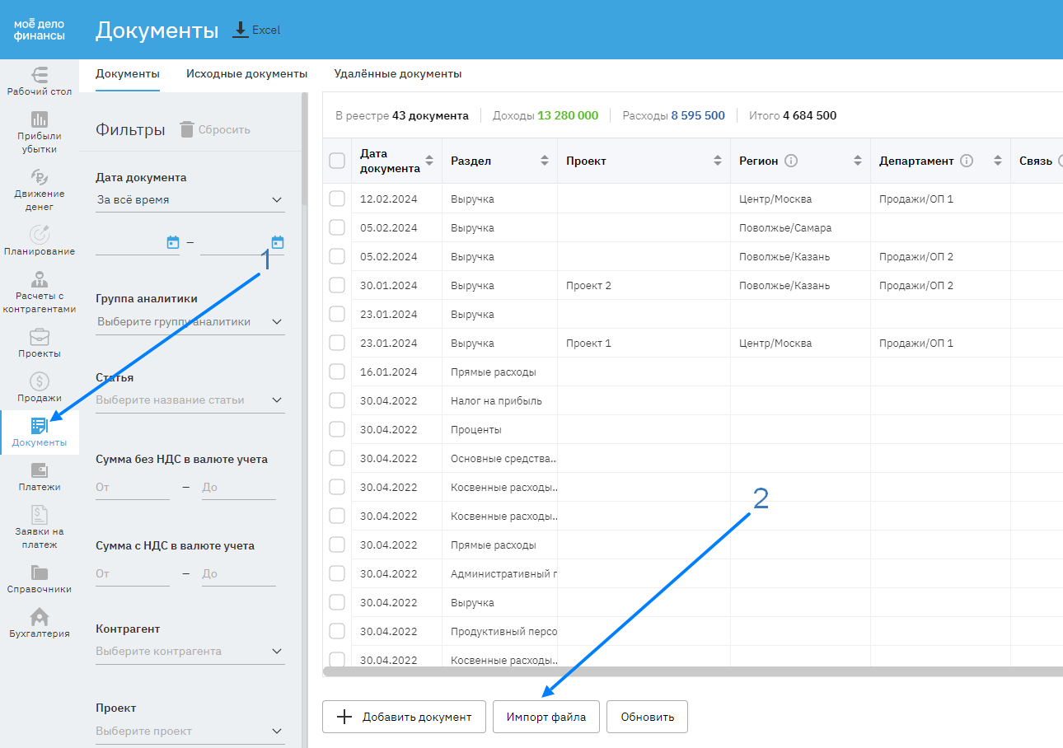Click the Продуктивный персонал row checkbox

pyautogui.click(x=337, y=631)
